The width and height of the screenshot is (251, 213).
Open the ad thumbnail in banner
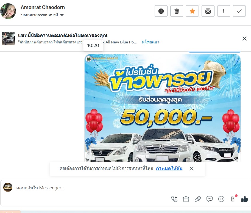(8, 38)
